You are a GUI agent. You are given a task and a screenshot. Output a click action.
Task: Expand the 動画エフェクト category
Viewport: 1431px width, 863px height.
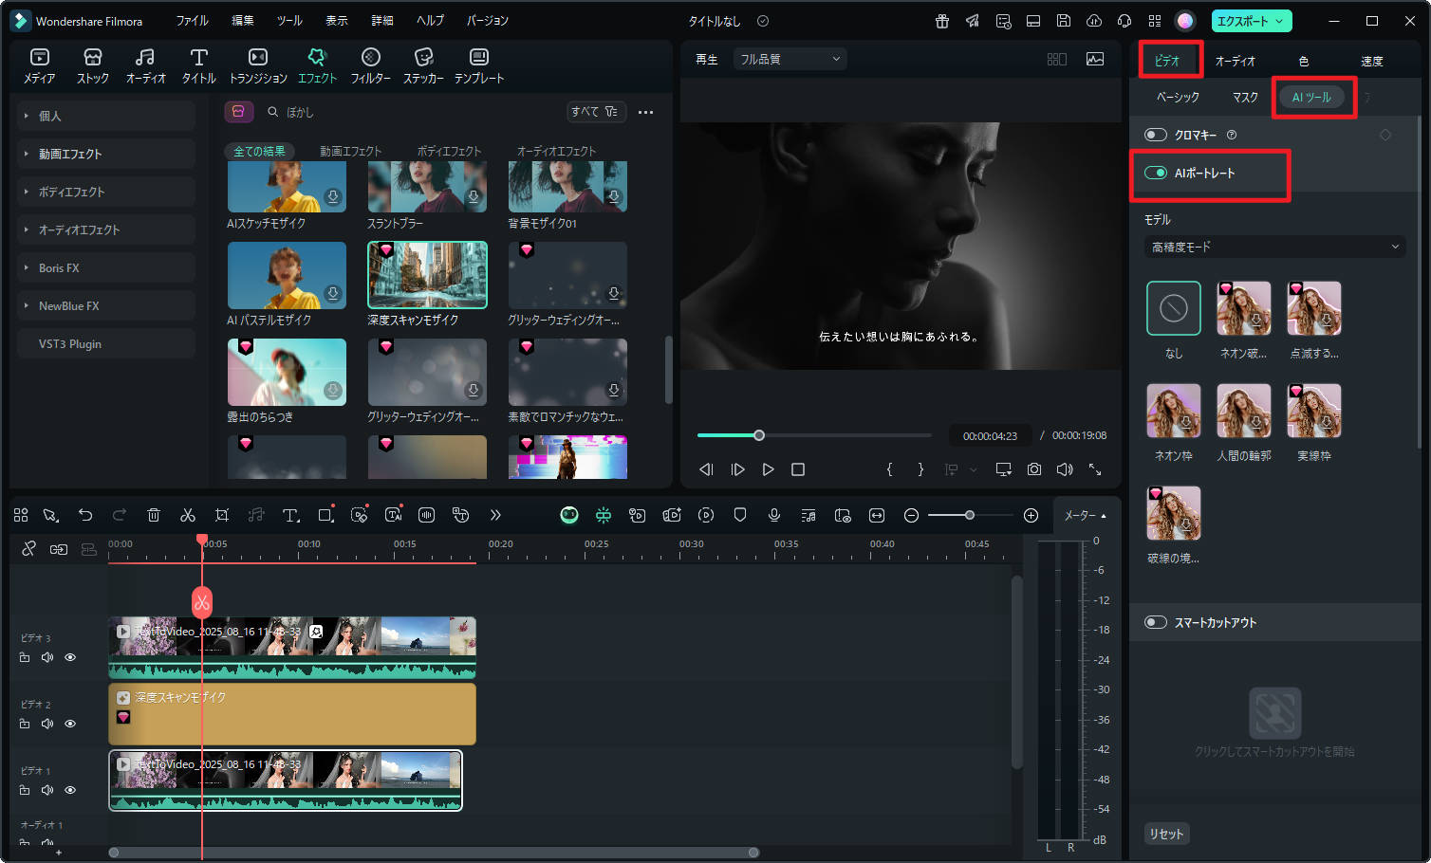pyautogui.click(x=106, y=154)
